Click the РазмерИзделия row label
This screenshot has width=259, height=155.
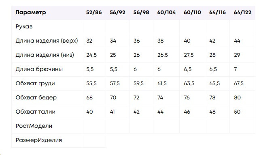(39, 140)
